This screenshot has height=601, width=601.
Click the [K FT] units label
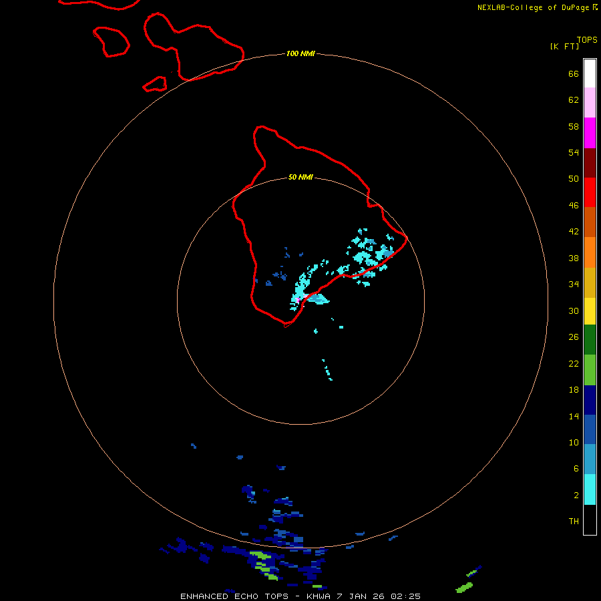564,46
